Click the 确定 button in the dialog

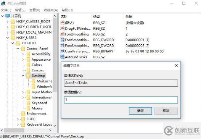(140, 111)
